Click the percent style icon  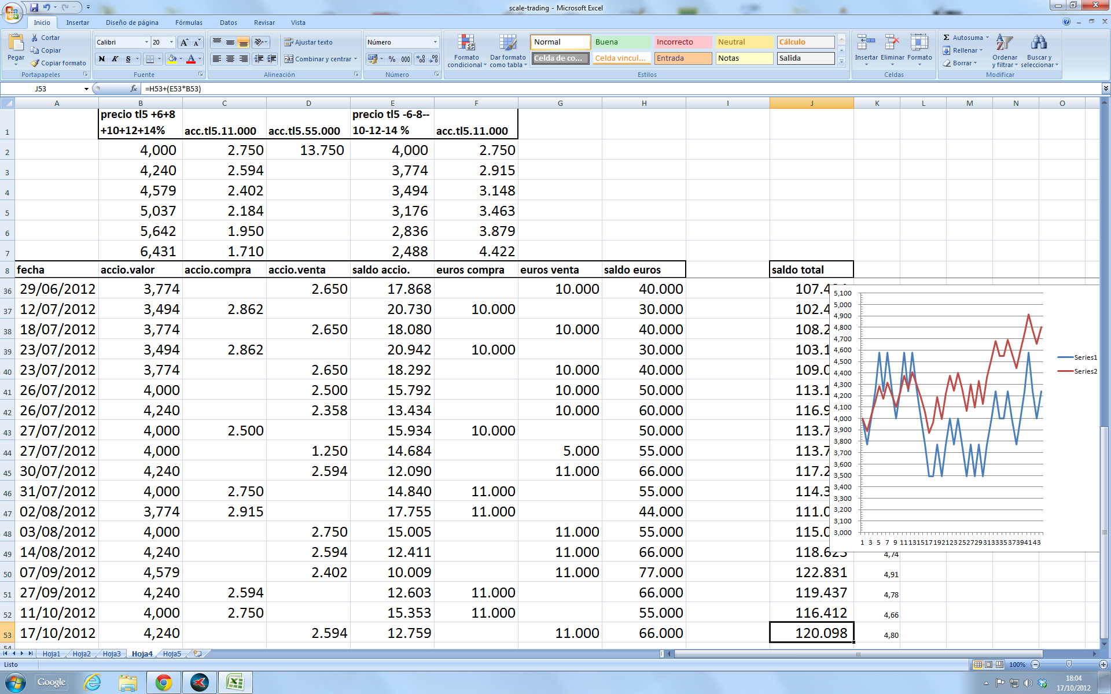(392, 59)
